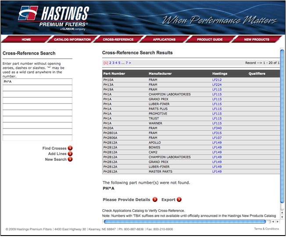The image size is (286, 243).
Task: Open LF224 link for PH13A
Action: click(217, 85)
